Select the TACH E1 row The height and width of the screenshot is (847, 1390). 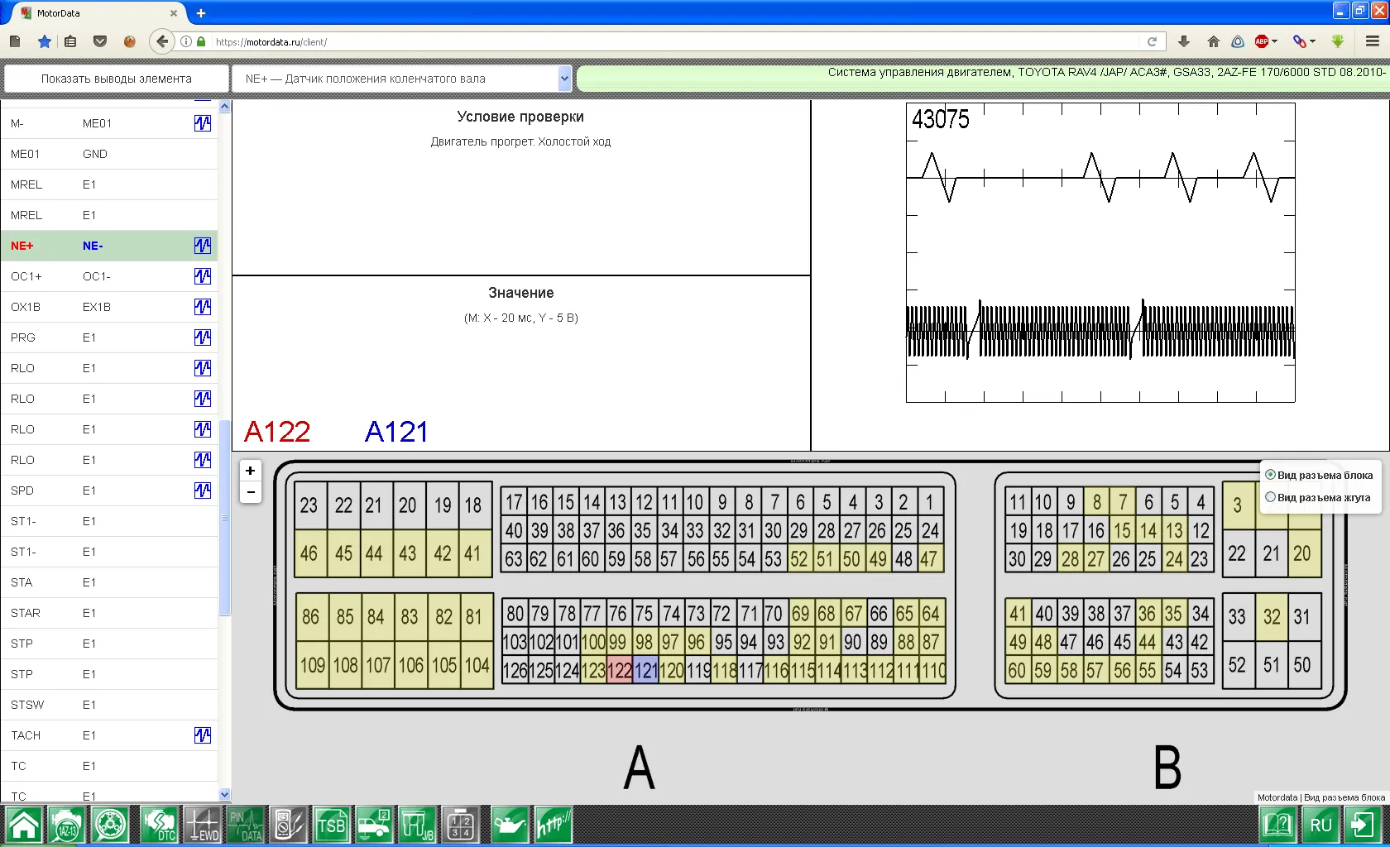coord(109,735)
